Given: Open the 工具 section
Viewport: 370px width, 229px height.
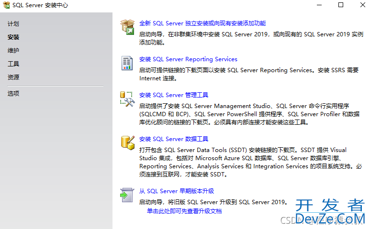Looking at the screenshot, I should 13,64.
